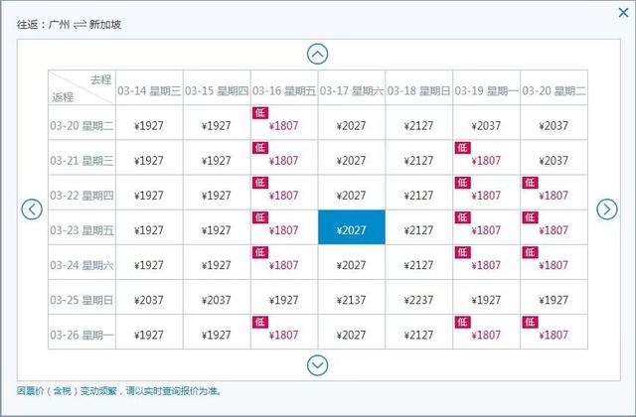Screen dimensions: 636x417
Task: Choose low fare departing 03-16 returning 03-22
Action: [284, 192]
